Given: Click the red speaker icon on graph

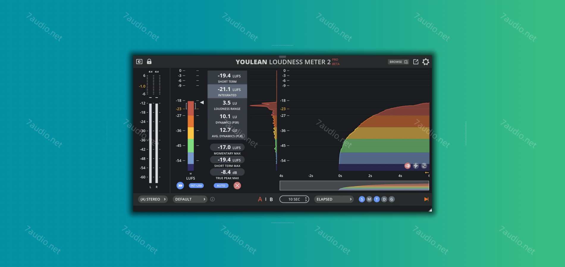Looking at the screenshot, I should click(407, 166).
